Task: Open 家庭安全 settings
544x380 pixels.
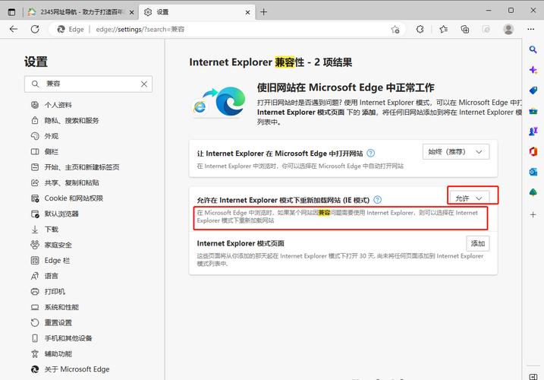Action: pos(52,245)
